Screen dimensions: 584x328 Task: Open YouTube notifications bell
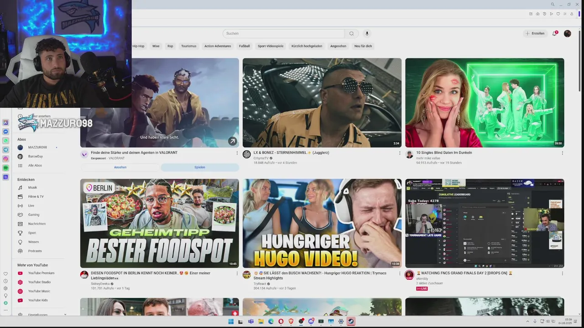pos(555,33)
